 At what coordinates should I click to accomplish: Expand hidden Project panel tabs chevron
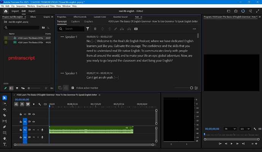(52, 17)
